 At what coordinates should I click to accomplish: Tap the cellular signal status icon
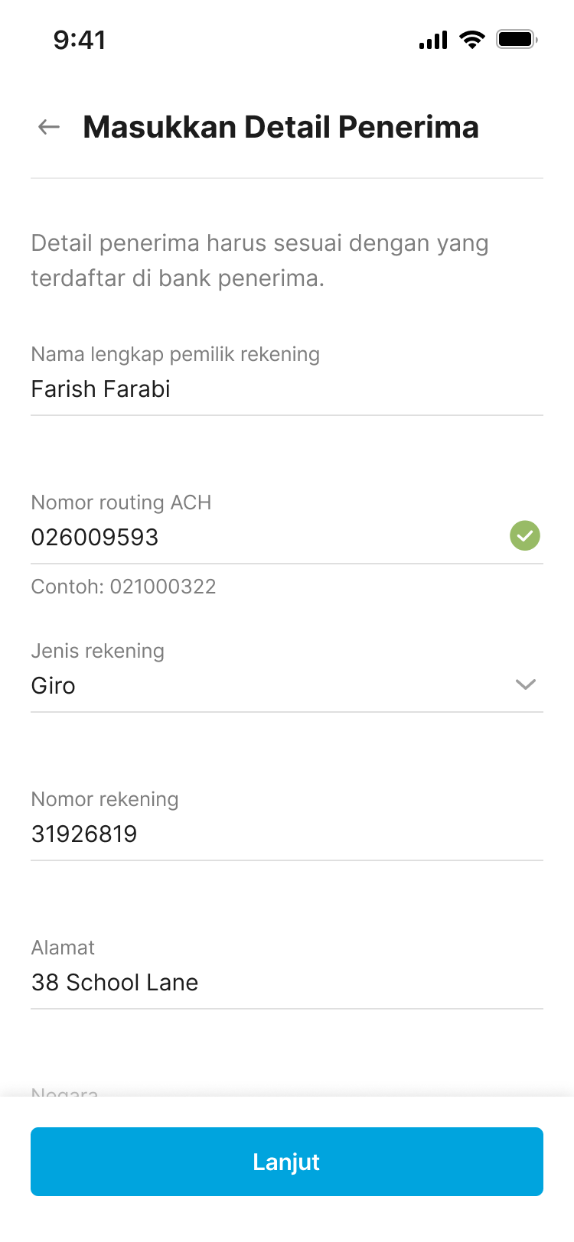pos(433,40)
